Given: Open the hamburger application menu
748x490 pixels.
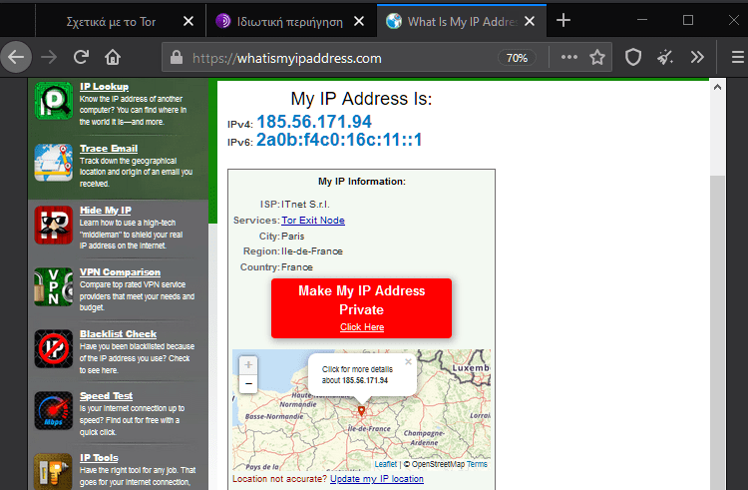Looking at the screenshot, I should (x=737, y=57).
